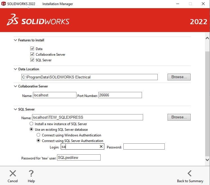Click the Port Number field
This screenshot has height=185, width=210.
click(x=120, y=95)
